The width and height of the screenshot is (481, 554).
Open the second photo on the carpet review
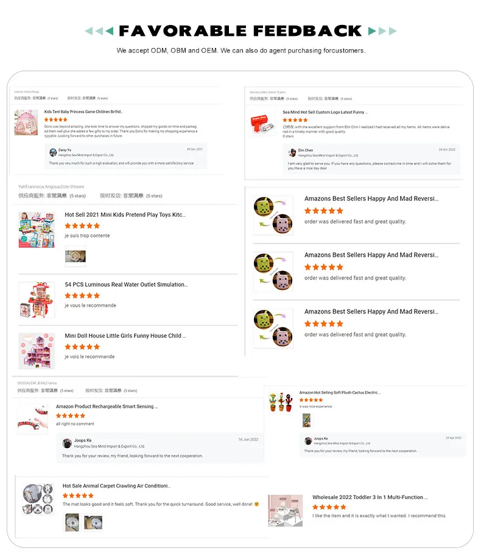click(x=93, y=522)
